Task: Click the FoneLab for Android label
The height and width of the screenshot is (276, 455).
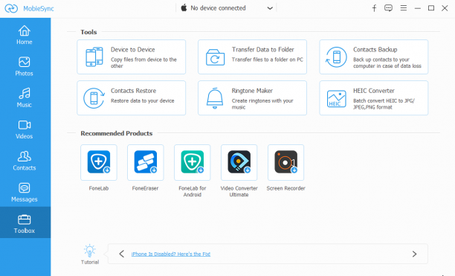Action: (x=192, y=191)
